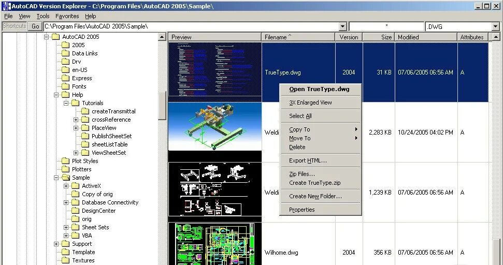Choose Create TrueType.zip in context menu

coord(321,183)
